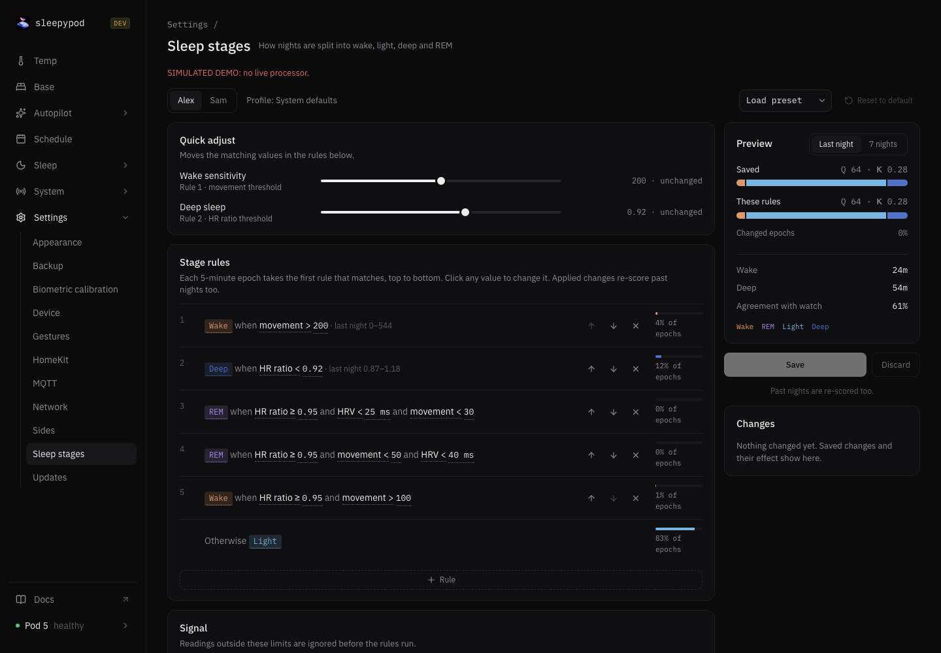Click the Save button
Viewport: 941px width, 653px height.
[795, 365]
